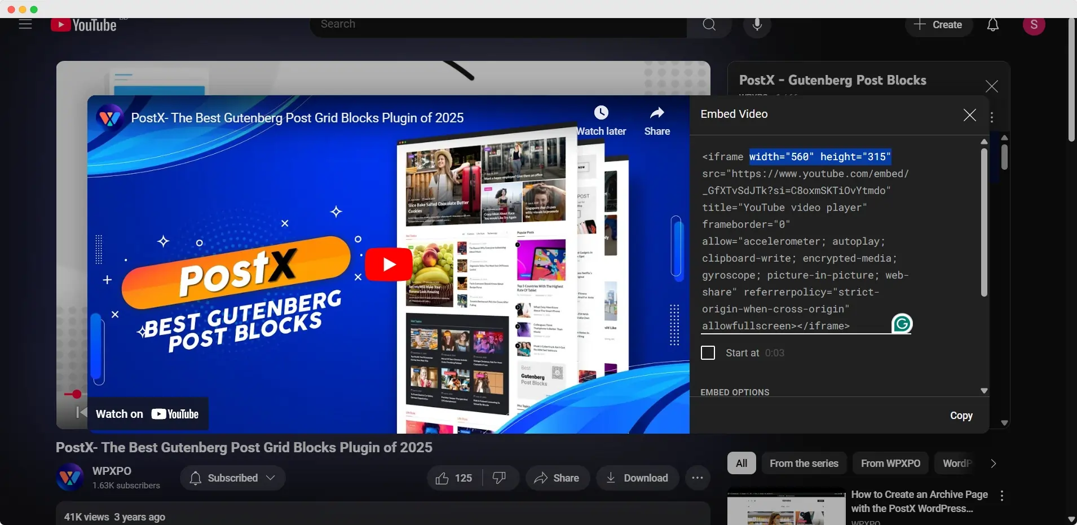This screenshot has width=1077, height=525.
Task: Open the WPXPO channel name link
Action: pos(112,471)
